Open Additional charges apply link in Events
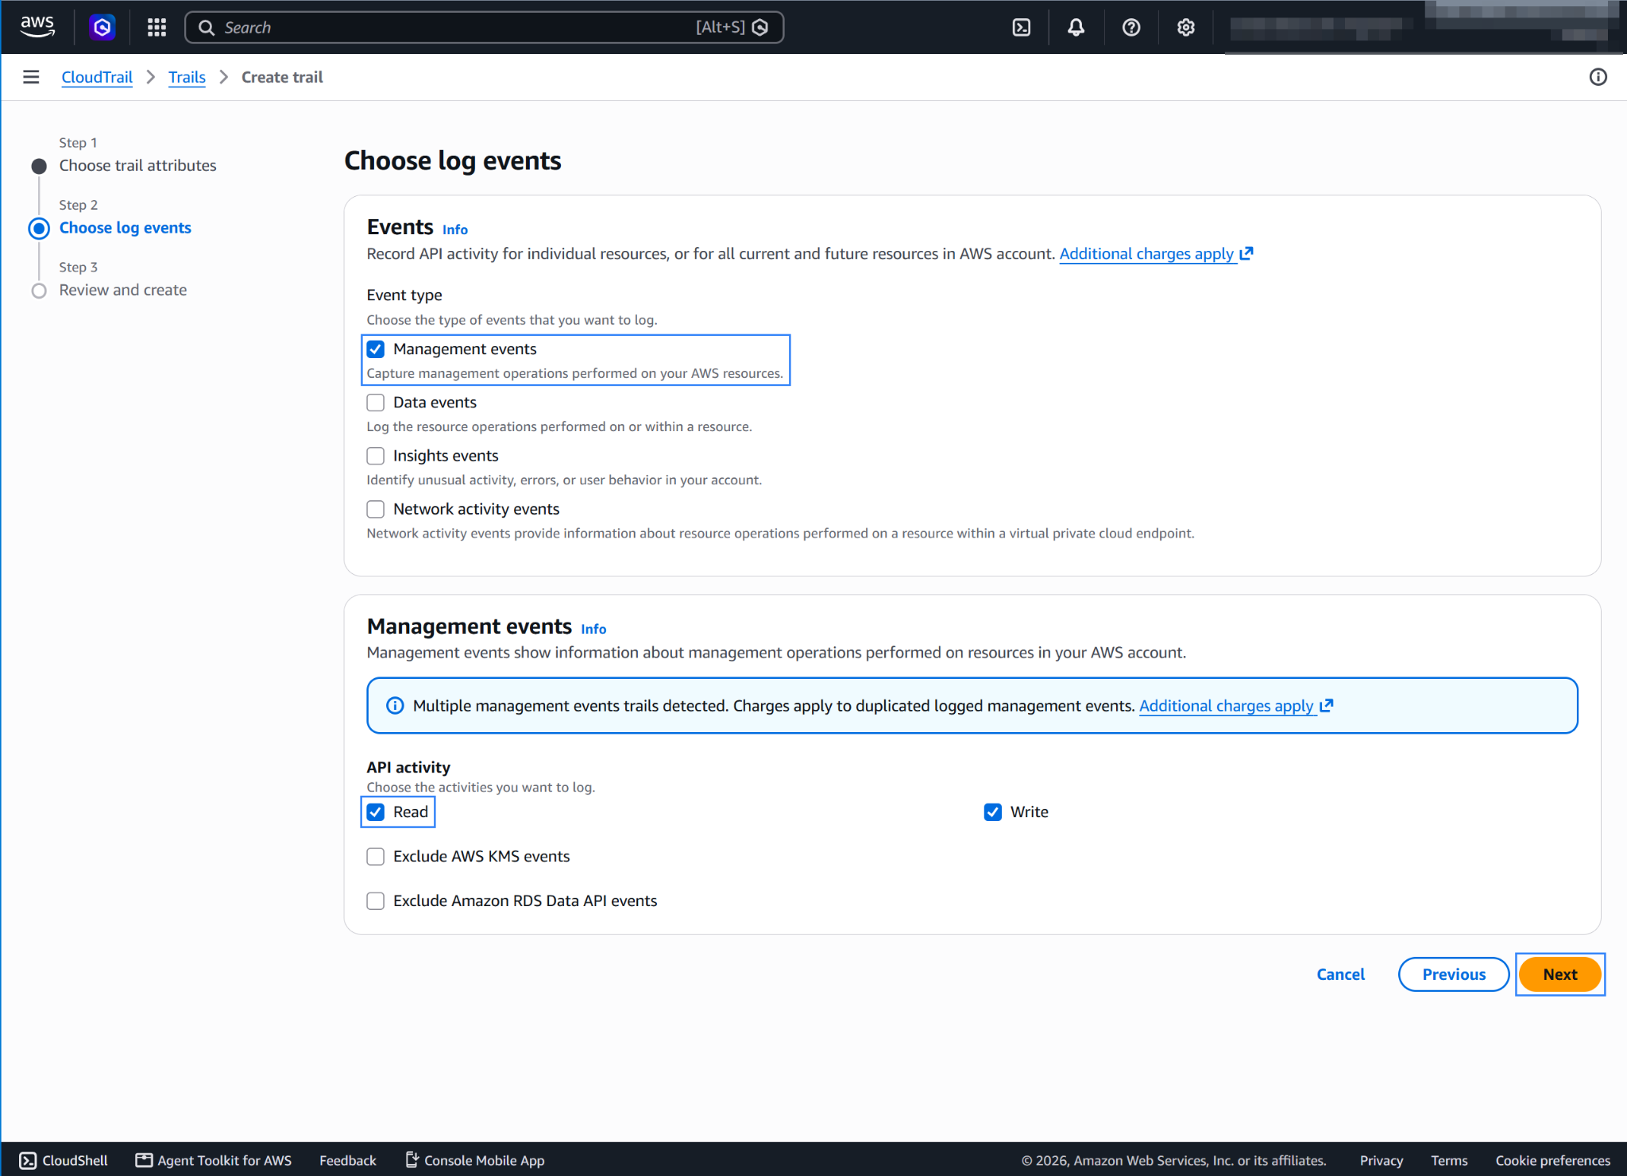 click(1156, 254)
